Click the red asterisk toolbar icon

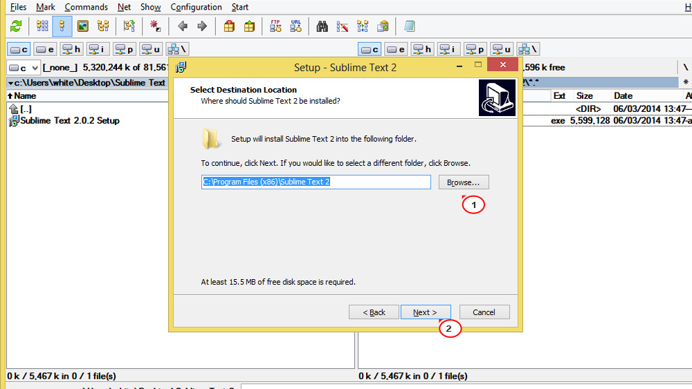click(x=155, y=26)
